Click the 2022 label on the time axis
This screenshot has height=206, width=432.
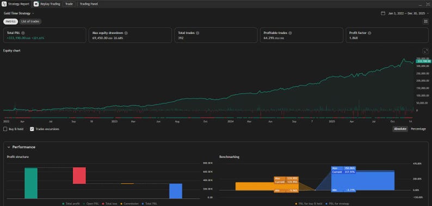(7, 121)
